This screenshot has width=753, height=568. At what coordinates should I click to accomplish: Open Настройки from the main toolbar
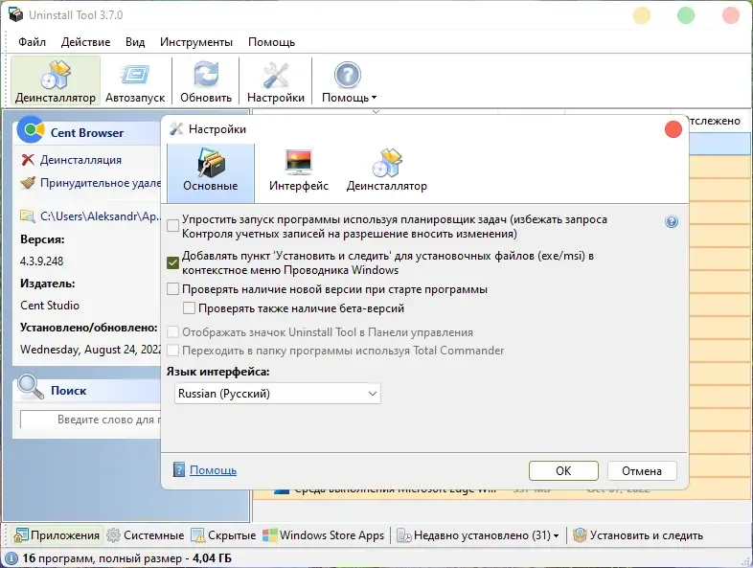[276, 81]
